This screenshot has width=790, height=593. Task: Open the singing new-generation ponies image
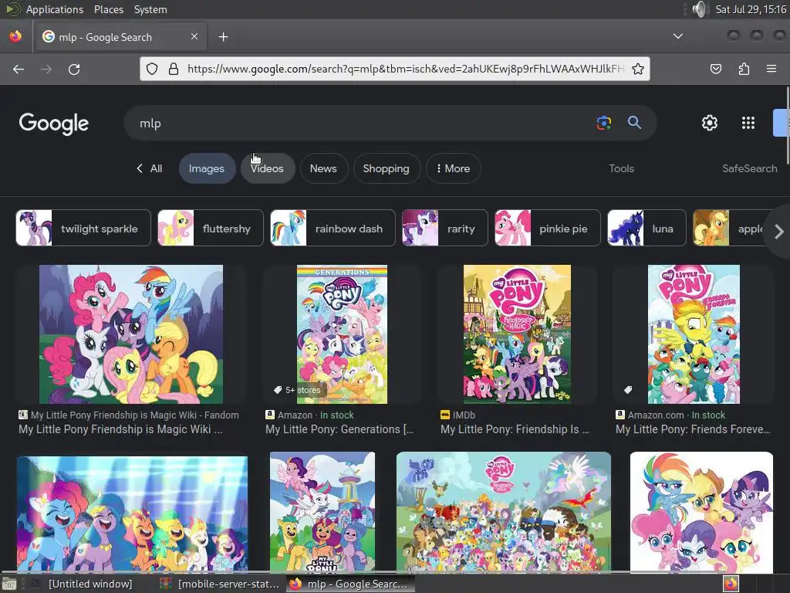[132, 514]
